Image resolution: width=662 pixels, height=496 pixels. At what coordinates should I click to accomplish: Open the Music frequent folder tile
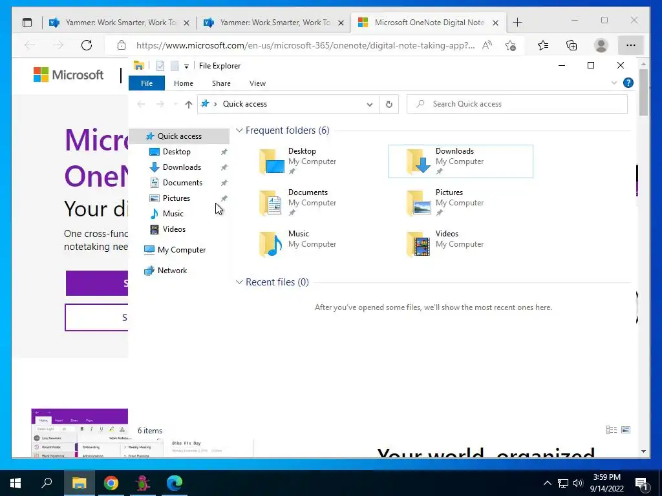312,243
